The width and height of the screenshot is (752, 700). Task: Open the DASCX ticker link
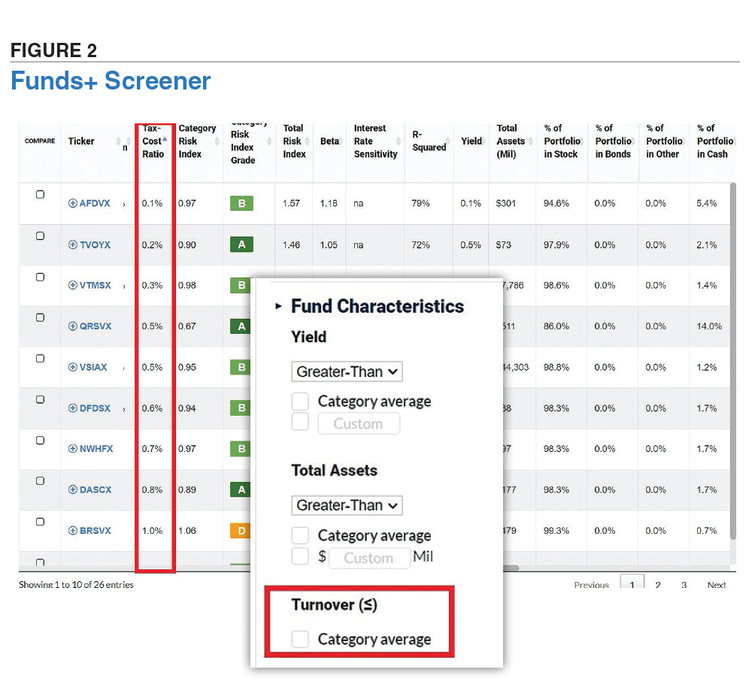click(96, 490)
